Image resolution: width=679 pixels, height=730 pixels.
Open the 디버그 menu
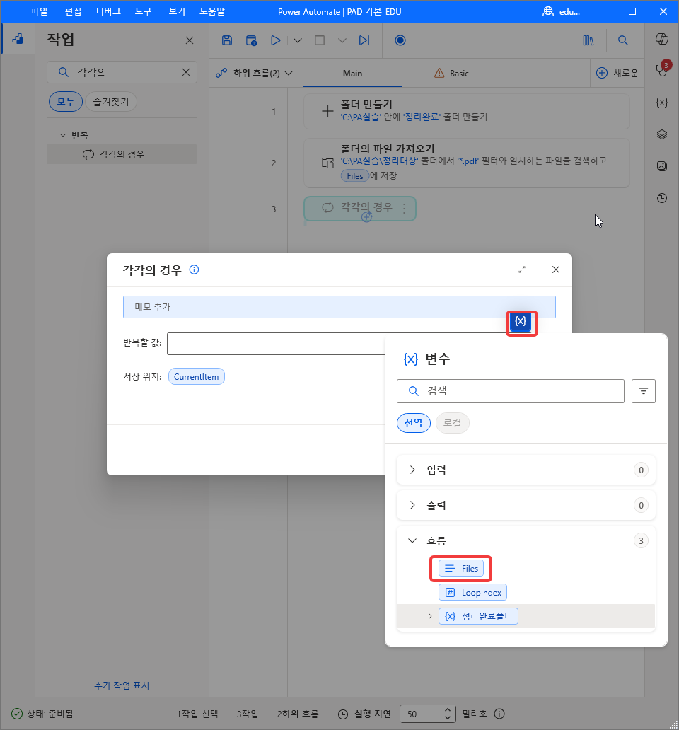pyautogui.click(x=108, y=11)
